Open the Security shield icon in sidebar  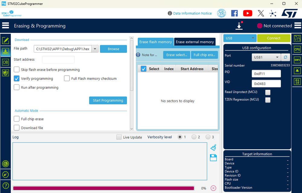(5, 73)
